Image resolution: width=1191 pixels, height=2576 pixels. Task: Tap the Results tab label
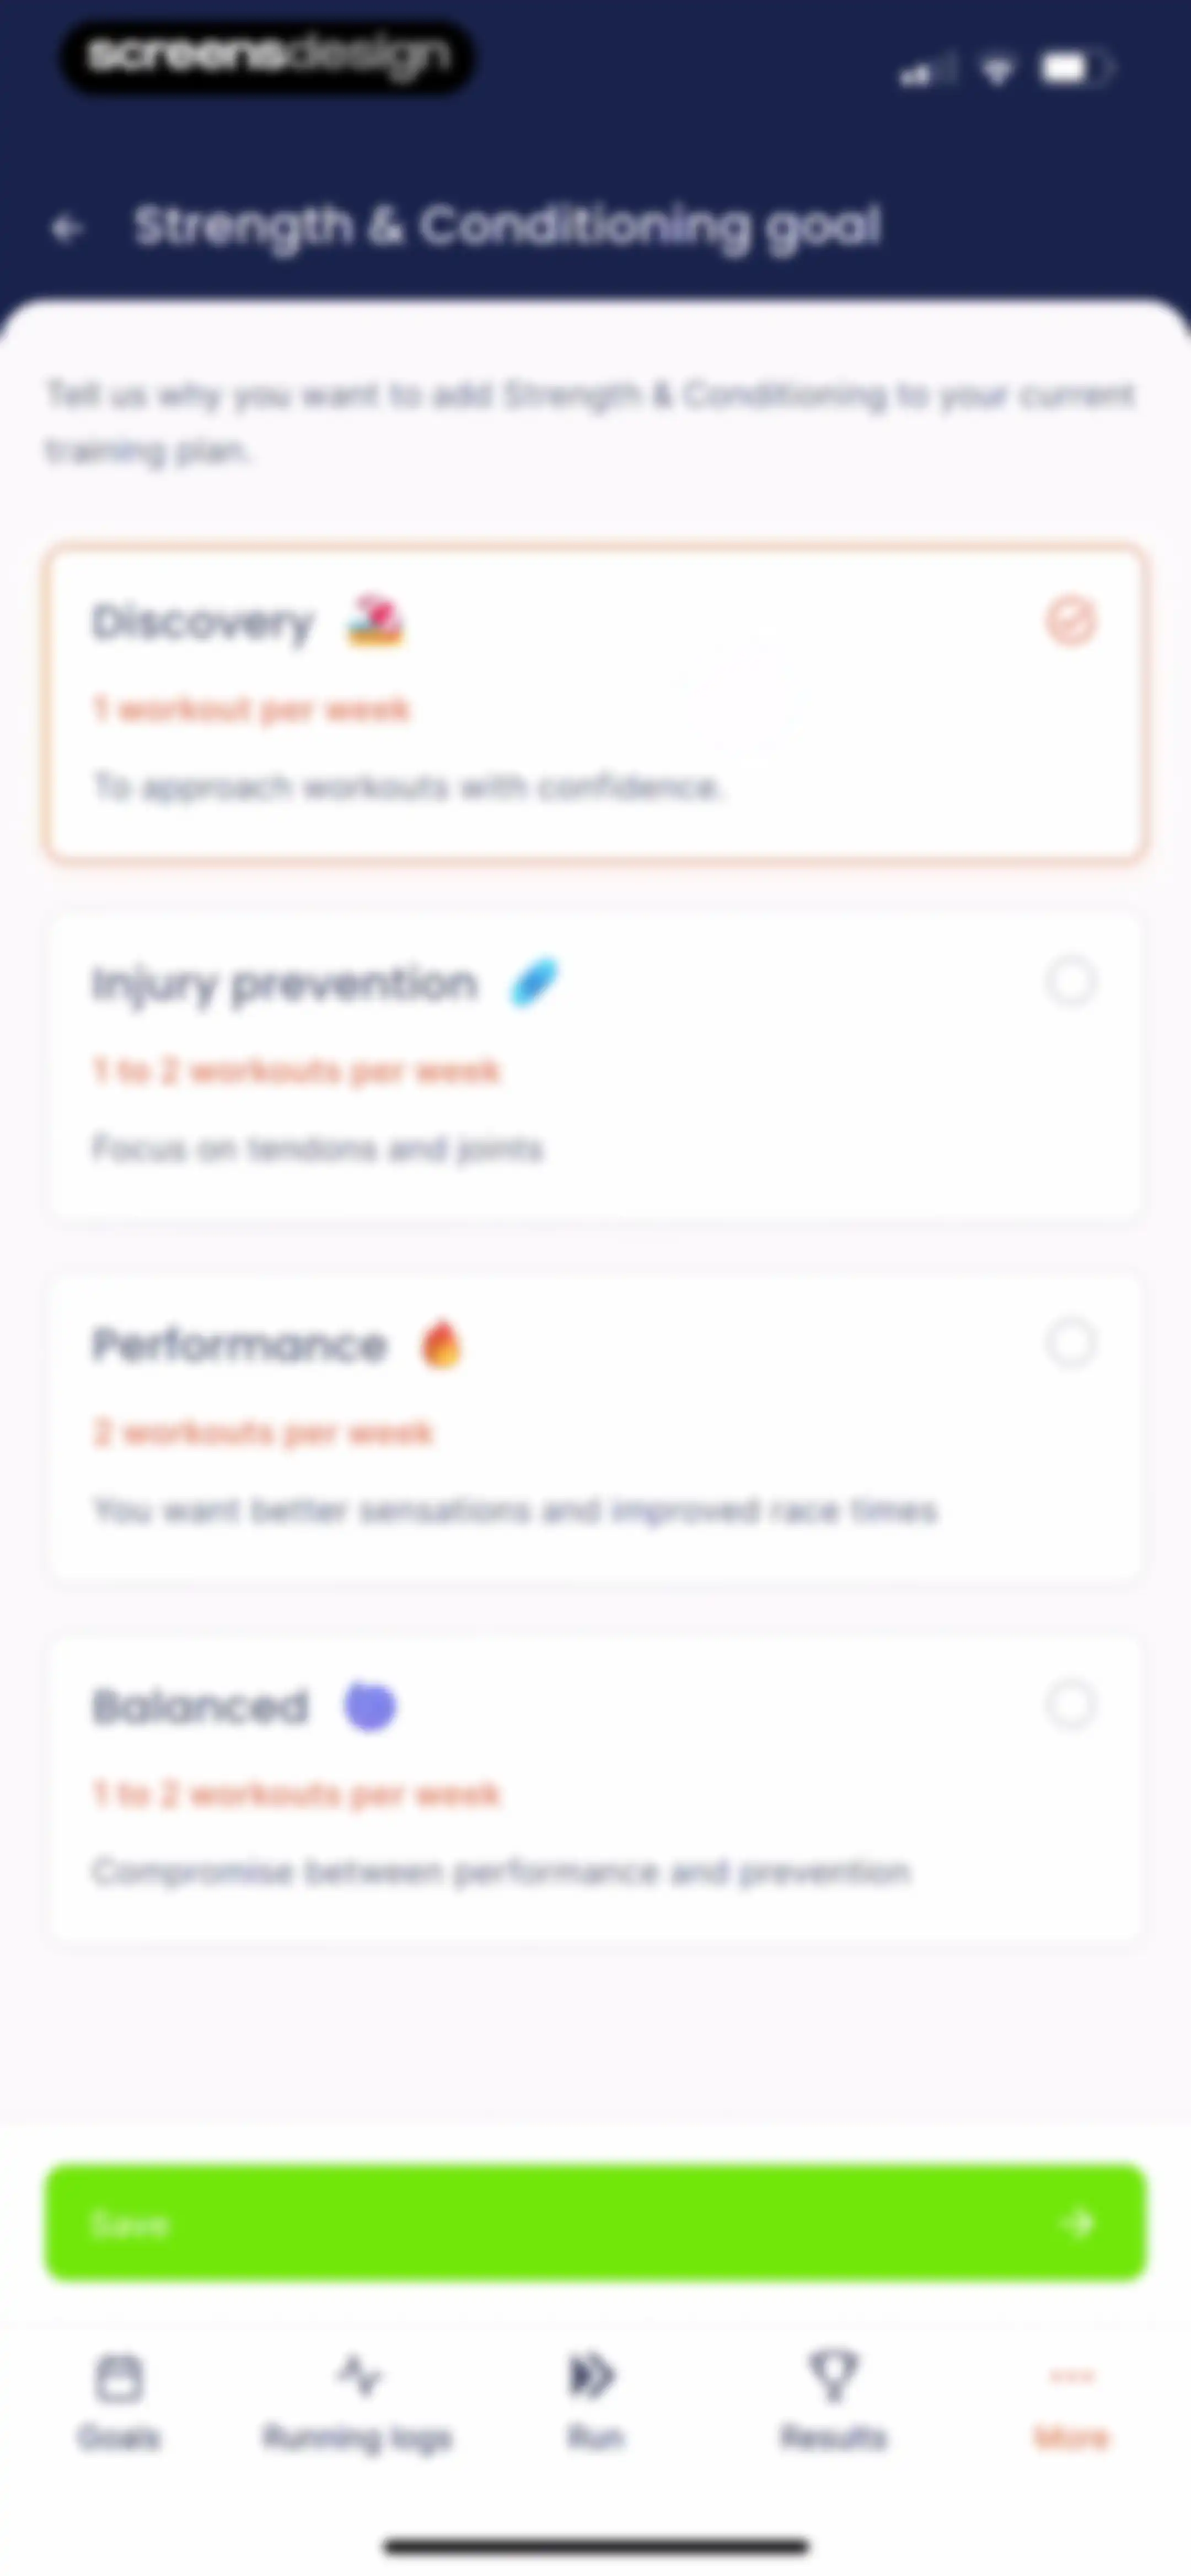[x=833, y=2438]
